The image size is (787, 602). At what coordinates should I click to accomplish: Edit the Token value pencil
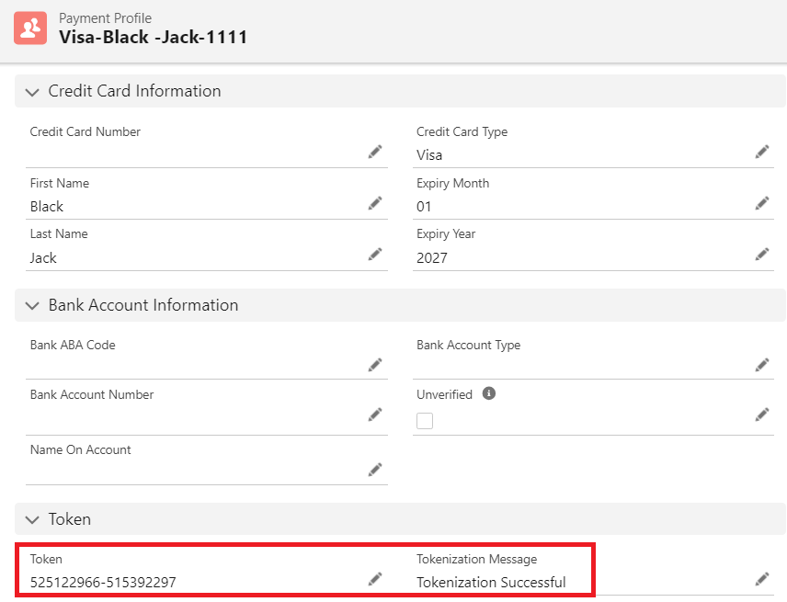[x=375, y=578]
